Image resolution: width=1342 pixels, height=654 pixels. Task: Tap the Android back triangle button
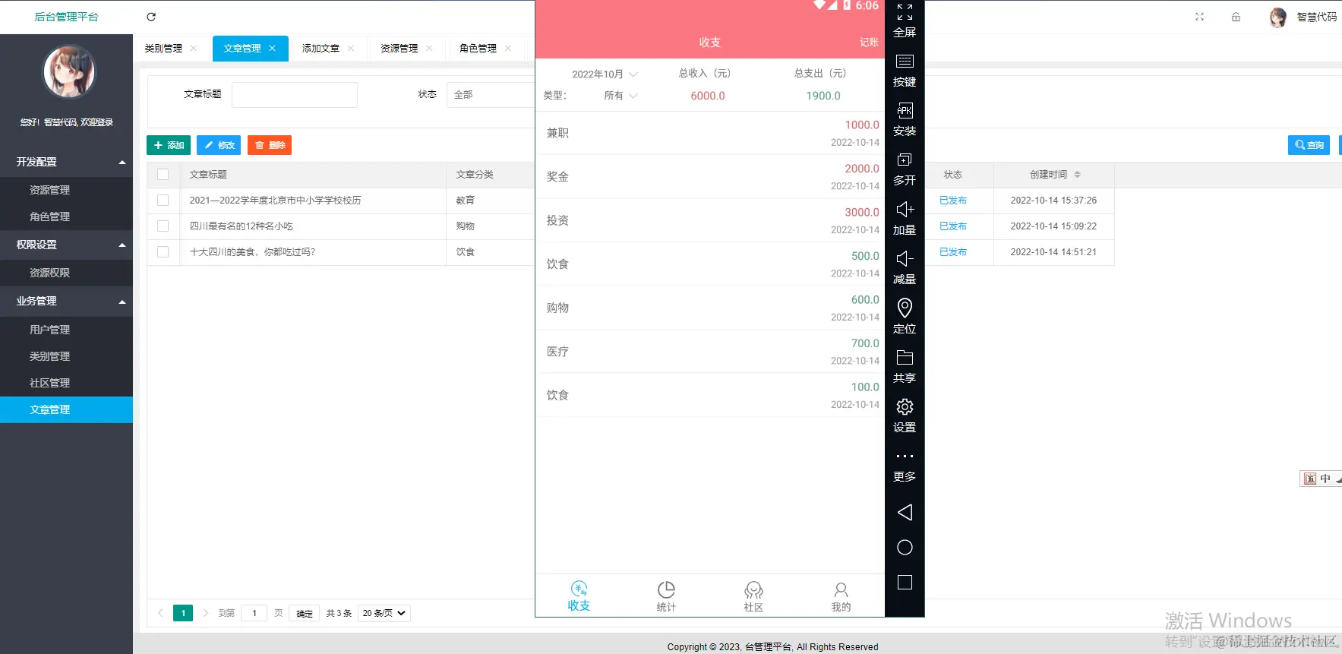click(x=905, y=513)
